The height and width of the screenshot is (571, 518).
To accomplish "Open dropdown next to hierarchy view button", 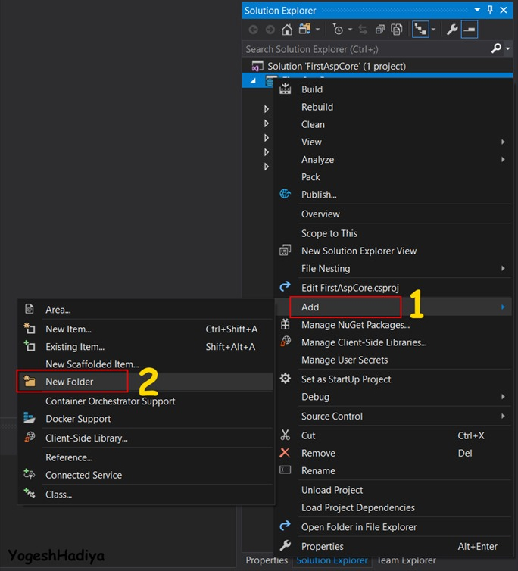I will click(x=433, y=30).
